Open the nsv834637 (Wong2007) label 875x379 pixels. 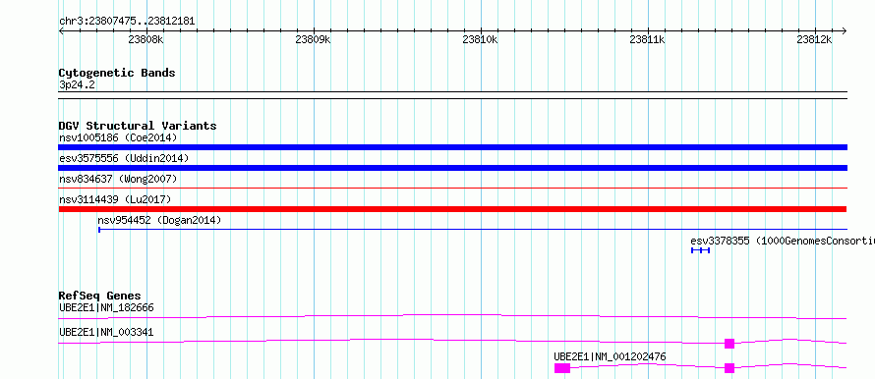(x=118, y=179)
